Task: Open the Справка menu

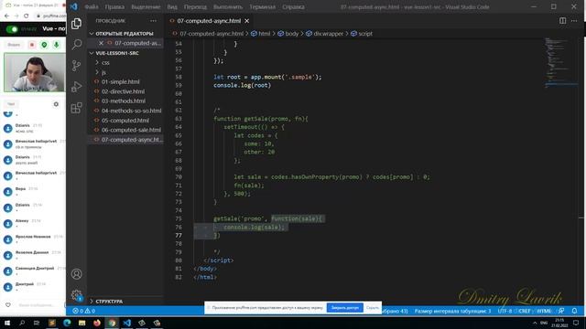Action: (293, 6)
